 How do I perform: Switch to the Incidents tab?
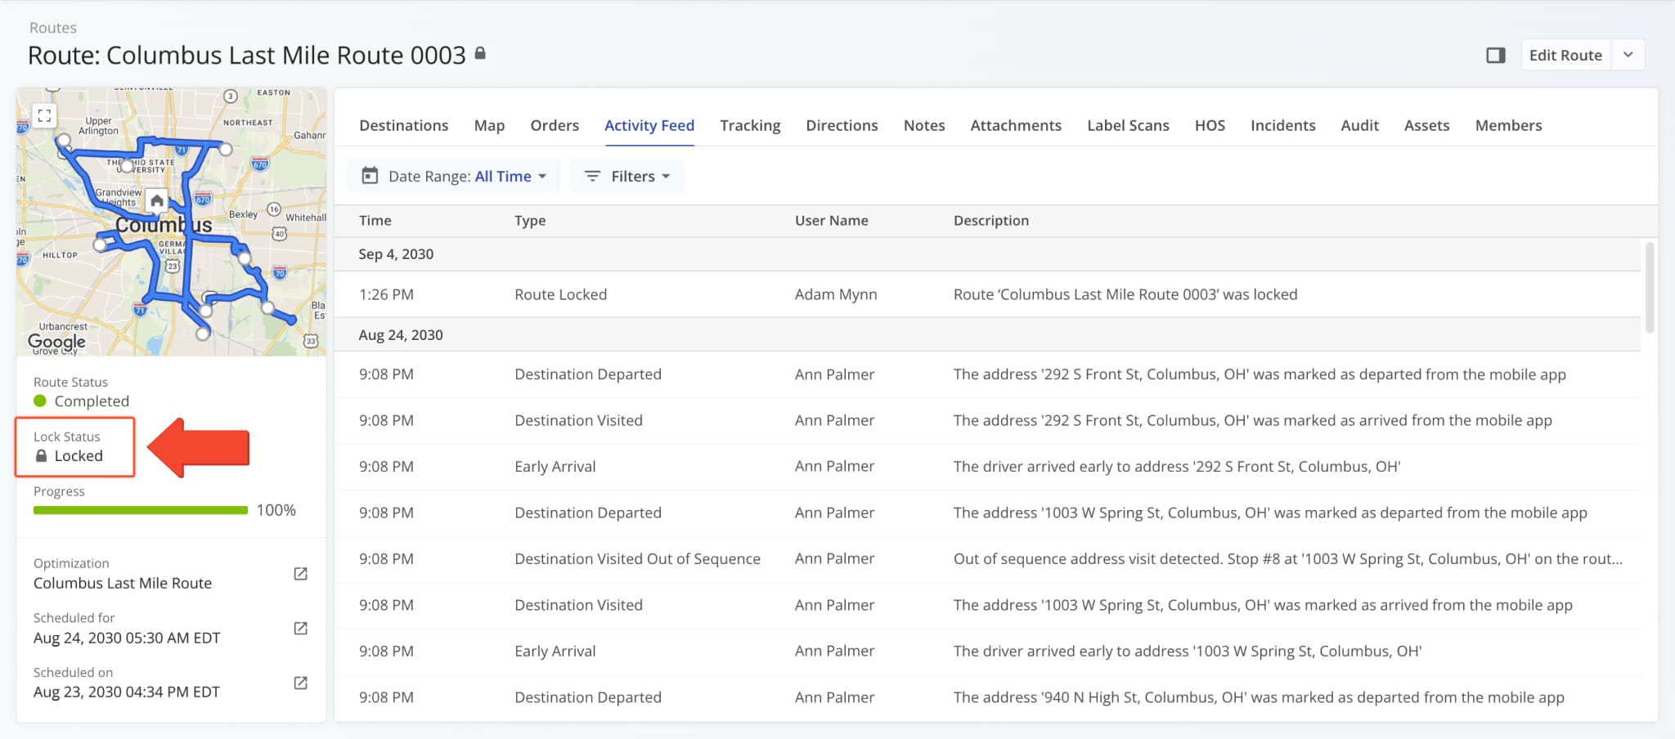(1282, 125)
